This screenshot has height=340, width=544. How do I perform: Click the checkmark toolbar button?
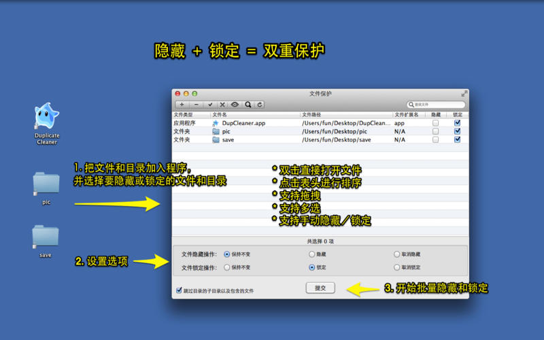[x=210, y=105]
